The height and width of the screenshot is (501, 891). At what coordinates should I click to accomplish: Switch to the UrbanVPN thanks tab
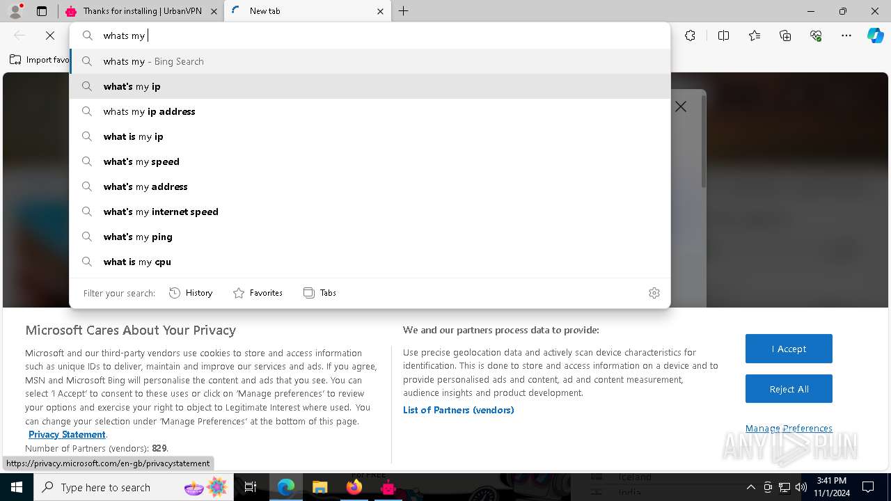click(140, 11)
